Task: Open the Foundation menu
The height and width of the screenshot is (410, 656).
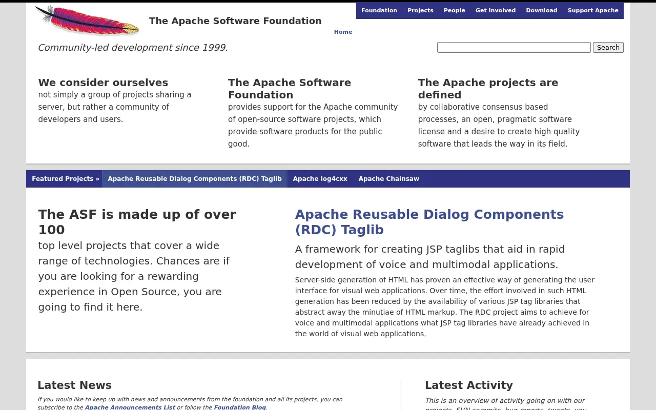Action: (x=379, y=10)
